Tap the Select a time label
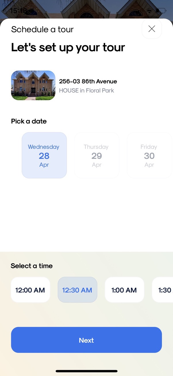This screenshot has width=173, height=376. 32,266
